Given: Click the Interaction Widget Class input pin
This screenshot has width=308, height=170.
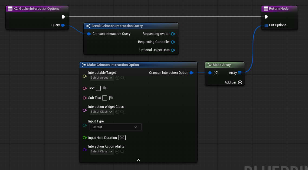Looking at the screenshot, I should coord(85,110).
